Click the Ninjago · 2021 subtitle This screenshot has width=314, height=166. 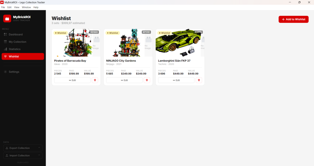click(x=114, y=64)
